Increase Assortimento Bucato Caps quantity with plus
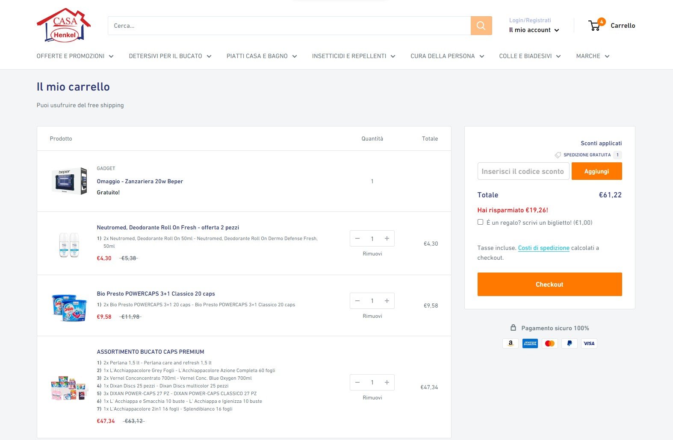This screenshot has width=673, height=440. tap(387, 382)
